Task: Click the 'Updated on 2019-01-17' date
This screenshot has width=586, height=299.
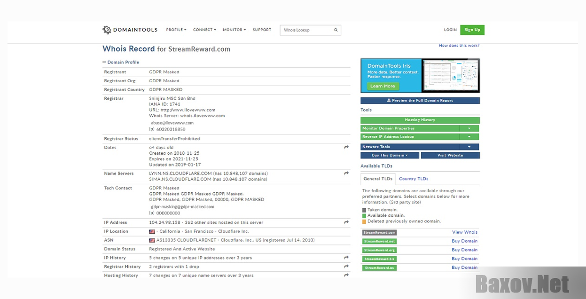Action: 175,165
